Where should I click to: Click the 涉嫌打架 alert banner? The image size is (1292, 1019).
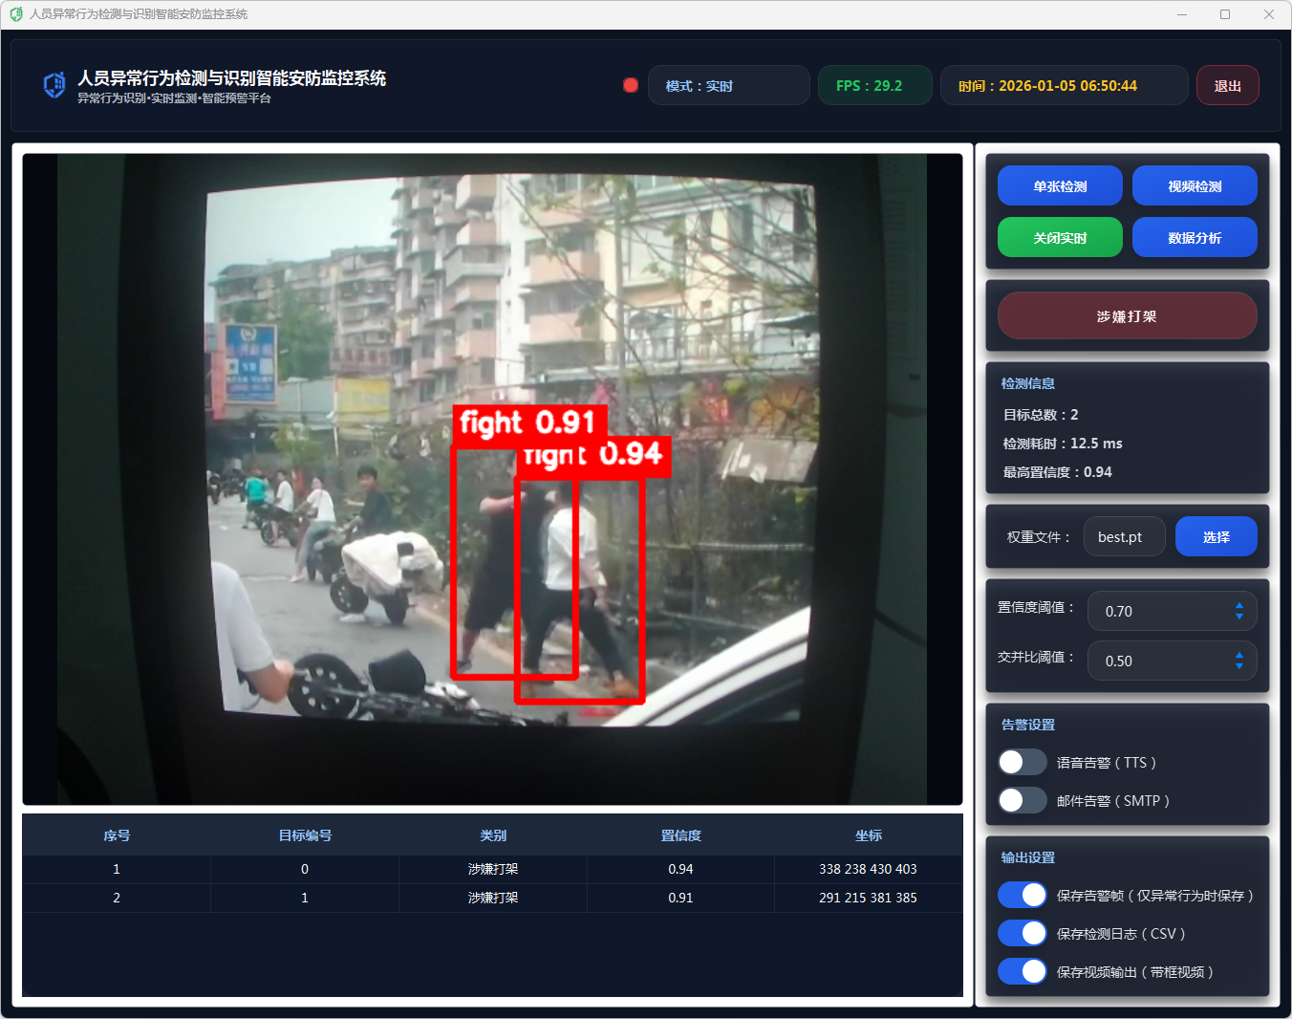(1127, 316)
